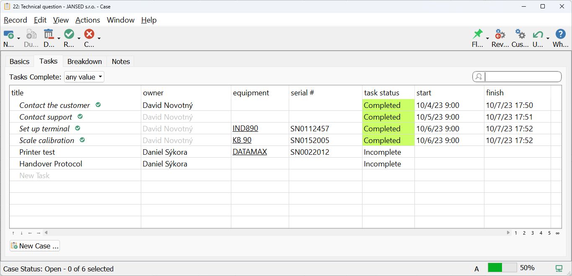The image size is (572, 276).
Task: Click green check beside Scale calibration
Action: (x=82, y=140)
